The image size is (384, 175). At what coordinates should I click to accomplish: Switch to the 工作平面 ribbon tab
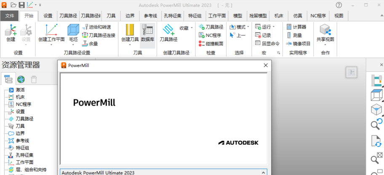217,16
